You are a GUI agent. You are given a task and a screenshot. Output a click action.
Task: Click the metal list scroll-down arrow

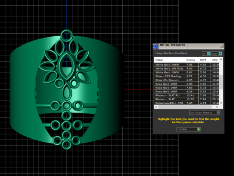[x=221, y=103]
